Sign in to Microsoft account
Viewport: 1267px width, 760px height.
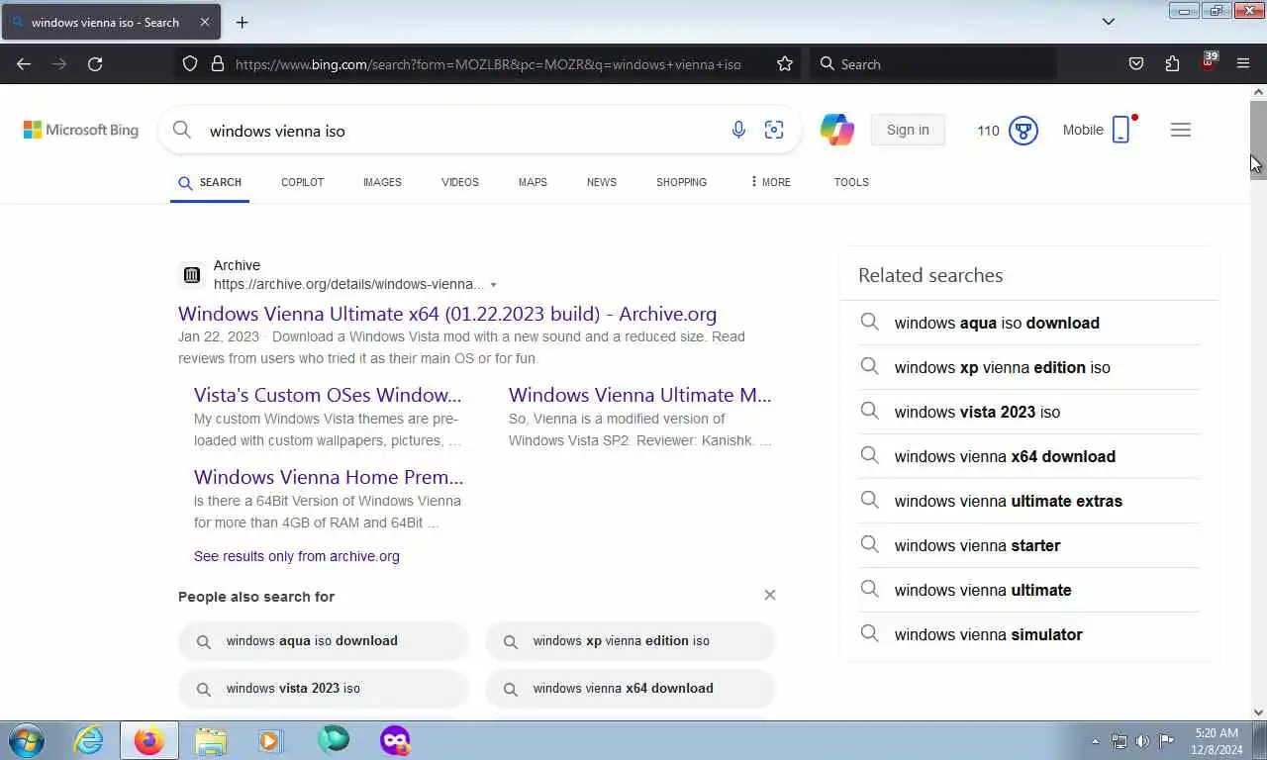coord(908,130)
